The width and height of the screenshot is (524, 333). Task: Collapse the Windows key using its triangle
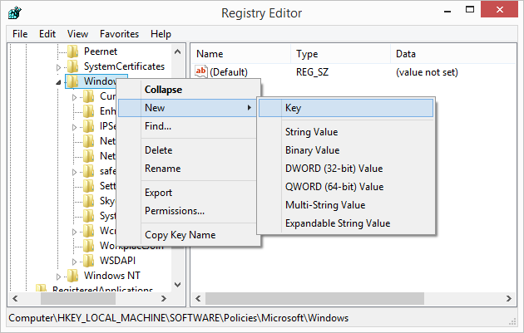click(58, 82)
